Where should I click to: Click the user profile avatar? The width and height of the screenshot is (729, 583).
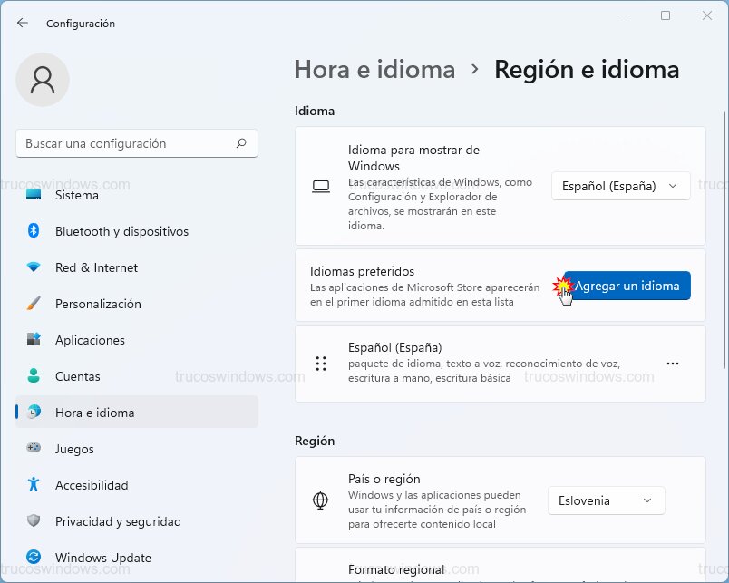[x=43, y=80]
